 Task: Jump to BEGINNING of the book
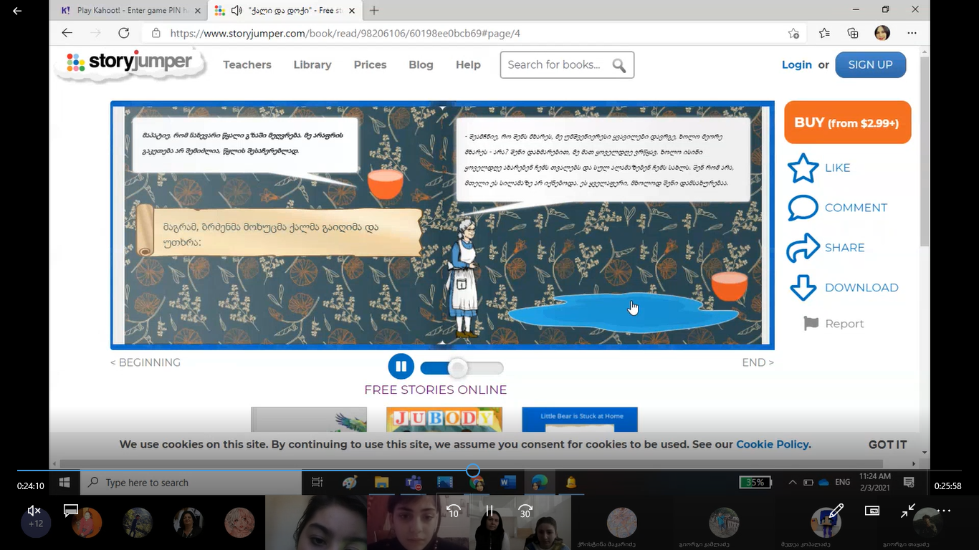(x=145, y=362)
